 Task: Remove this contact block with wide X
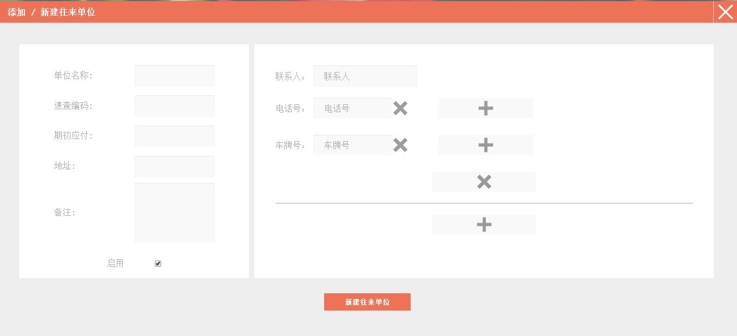484,182
